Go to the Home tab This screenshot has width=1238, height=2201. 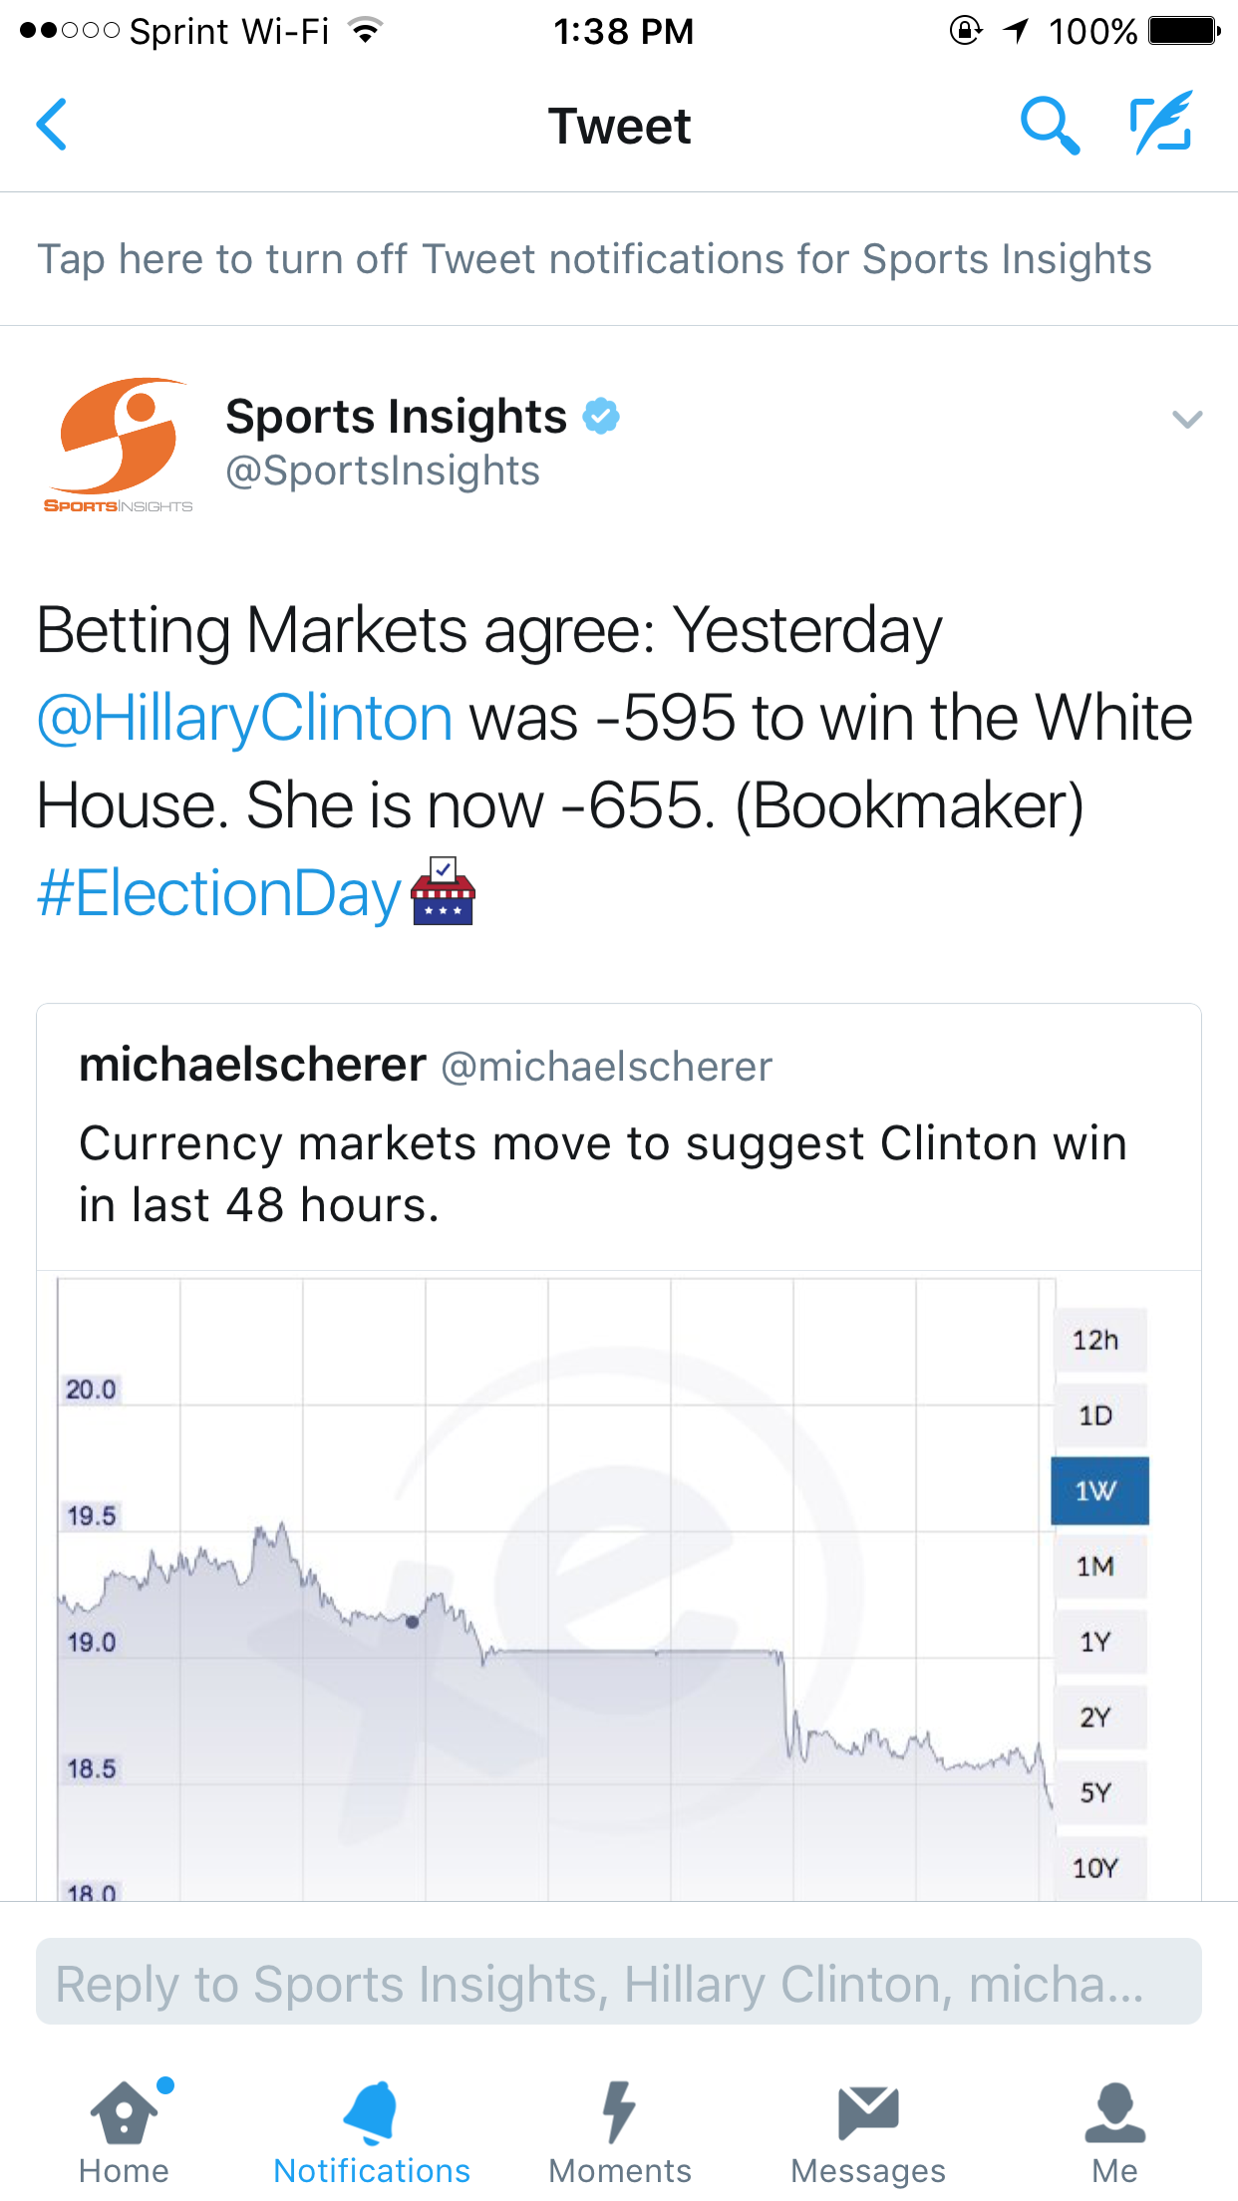[124, 2131]
